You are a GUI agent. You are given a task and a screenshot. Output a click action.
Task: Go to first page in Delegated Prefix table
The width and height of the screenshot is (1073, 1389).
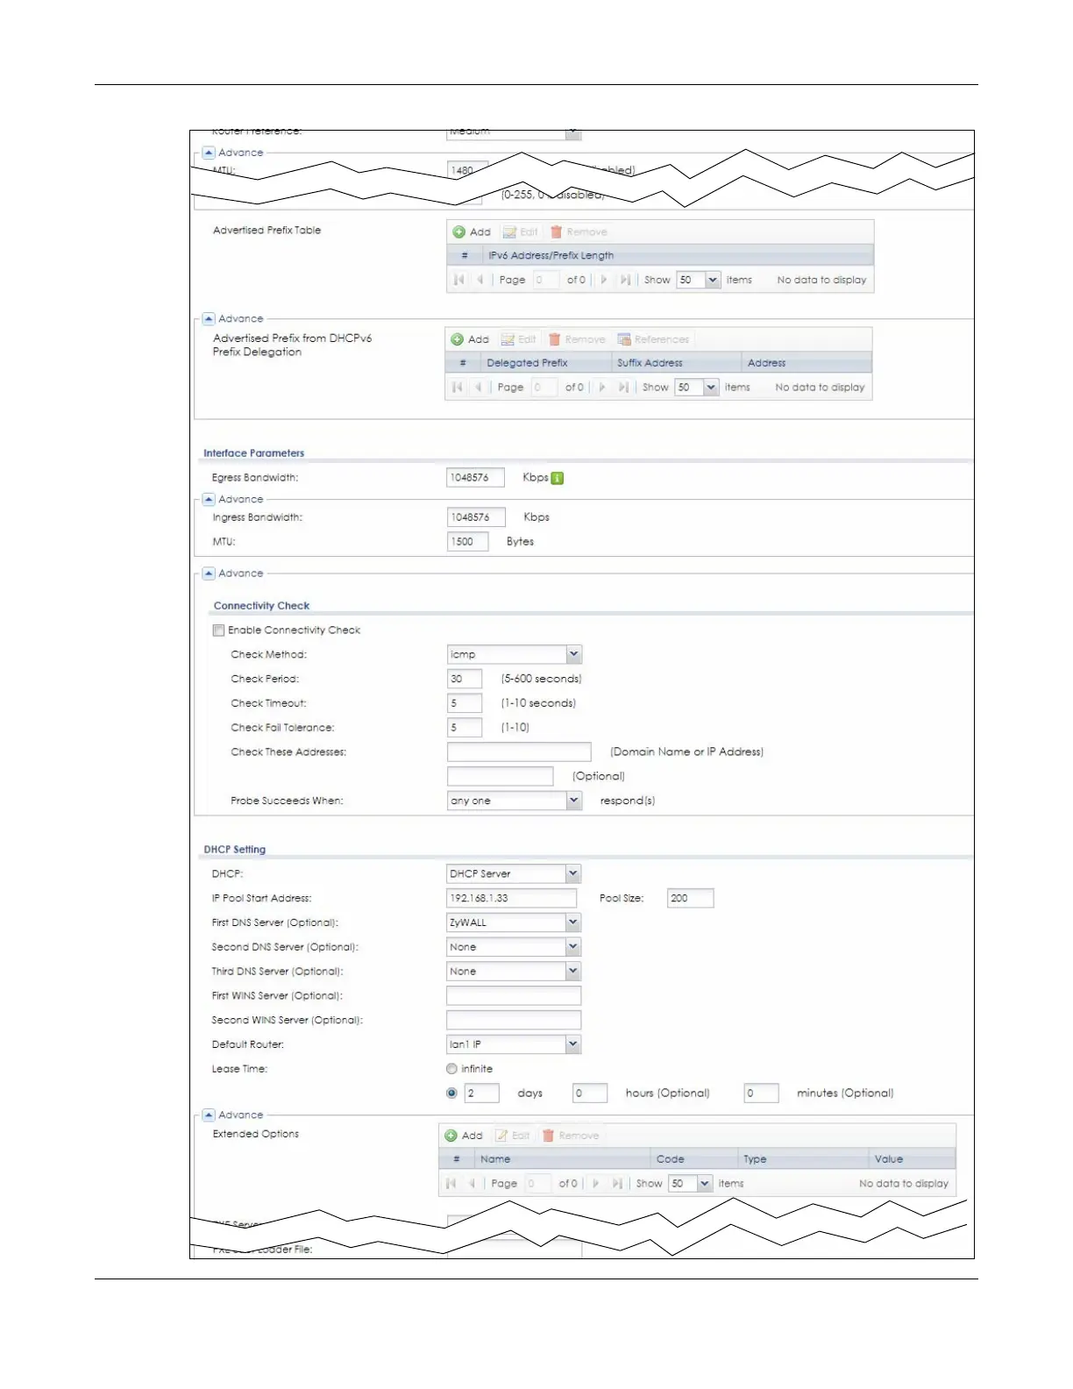click(457, 387)
